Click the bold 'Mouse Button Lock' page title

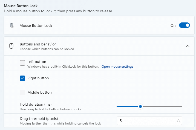pos(21,6)
